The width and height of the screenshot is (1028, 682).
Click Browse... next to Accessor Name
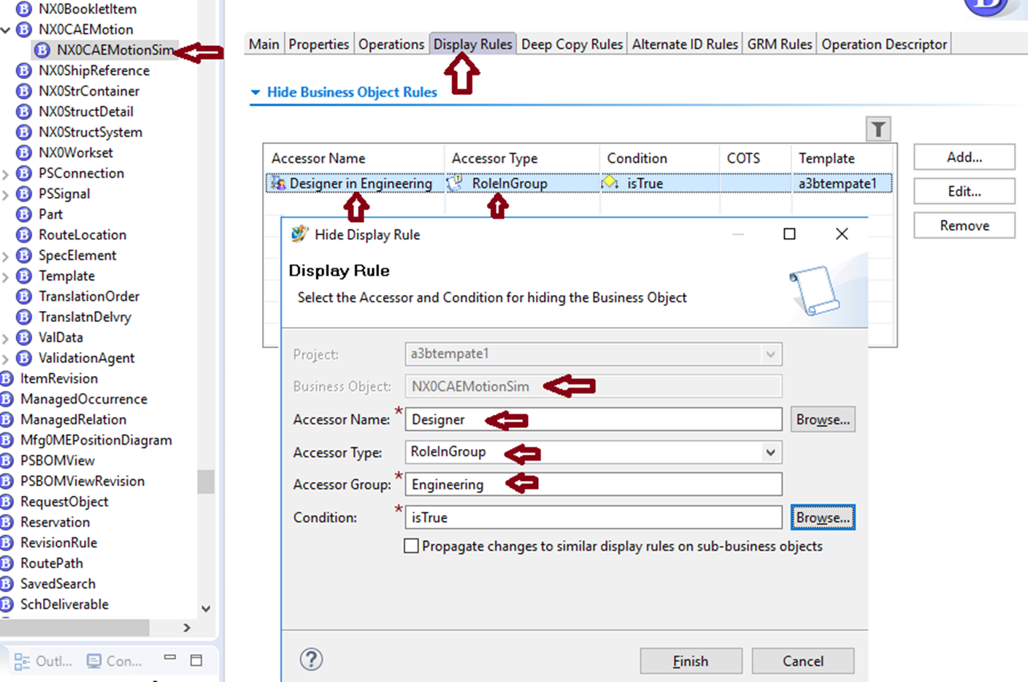pyautogui.click(x=823, y=420)
